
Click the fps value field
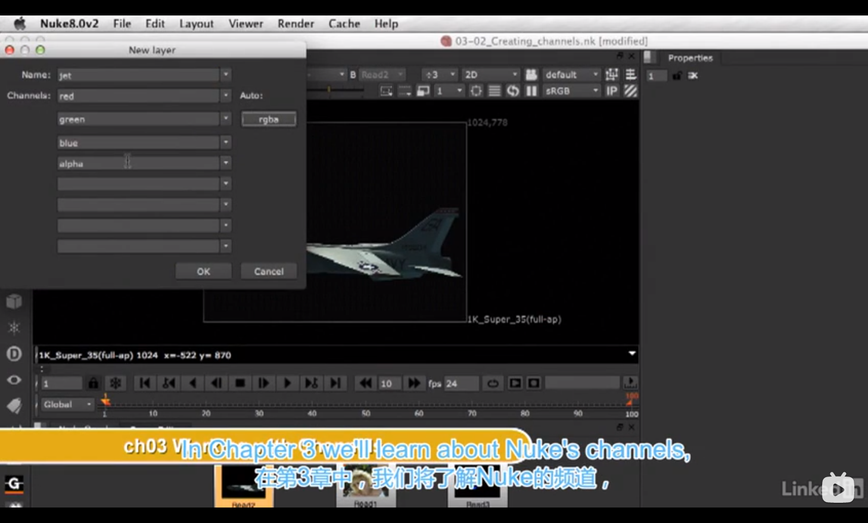pos(461,383)
